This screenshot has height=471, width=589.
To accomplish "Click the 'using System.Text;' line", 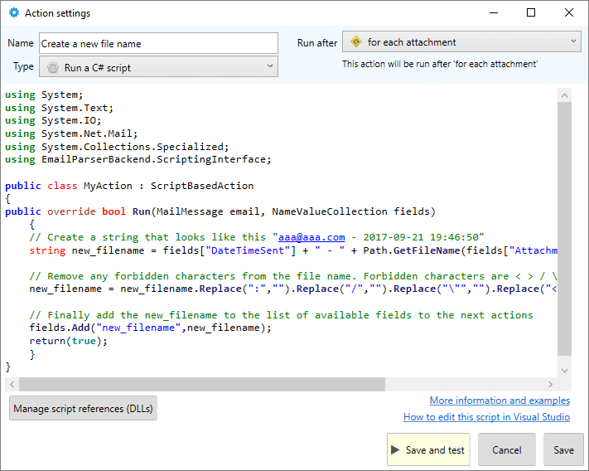I will (x=59, y=108).
